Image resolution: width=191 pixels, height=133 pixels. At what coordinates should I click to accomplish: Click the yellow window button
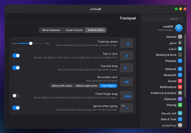coord(181,9)
